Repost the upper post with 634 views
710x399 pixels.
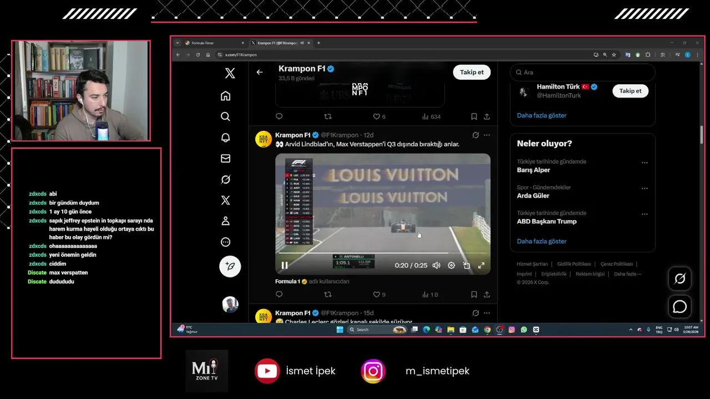[328, 116]
